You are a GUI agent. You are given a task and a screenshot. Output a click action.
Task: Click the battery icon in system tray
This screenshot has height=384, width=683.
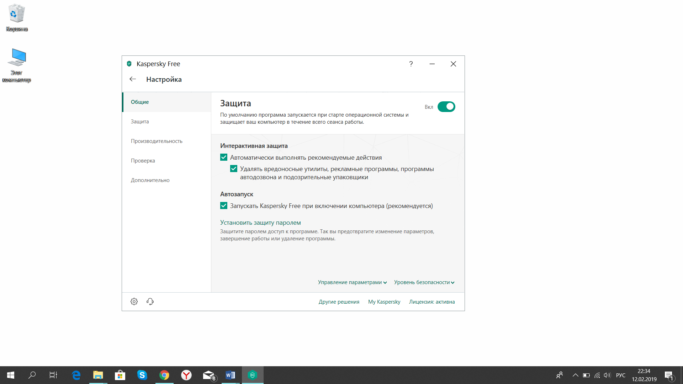[x=586, y=375]
